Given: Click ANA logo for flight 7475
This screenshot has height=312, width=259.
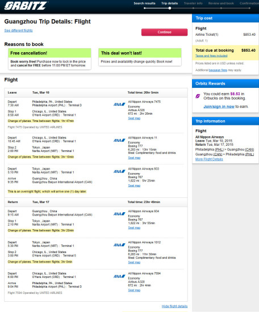Looking at the screenshot, I should coord(119,104).
